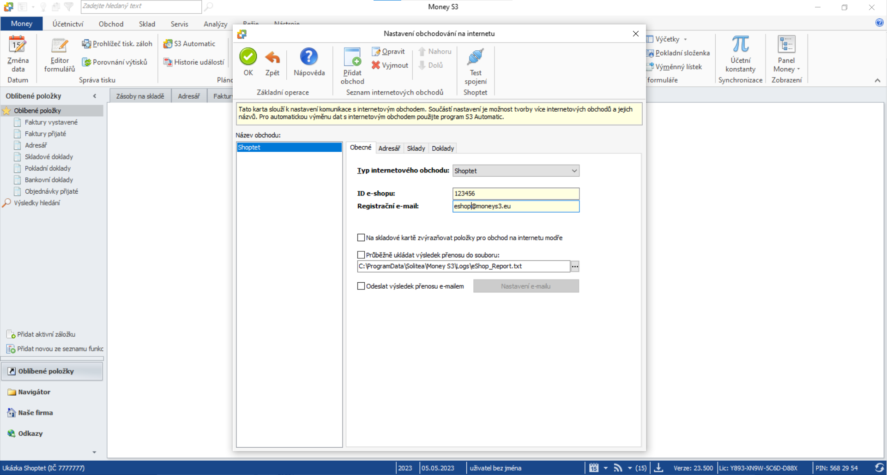Collapse Oblíbené položky panel arrow
The image size is (887, 475).
pyautogui.click(x=95, y=96)
